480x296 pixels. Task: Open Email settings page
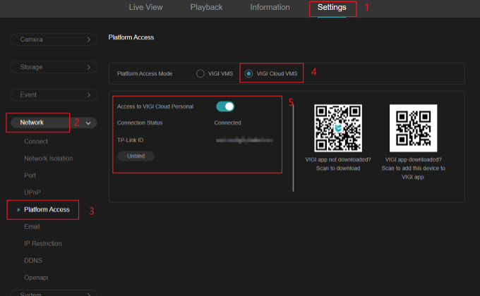[x=32, y=226]
